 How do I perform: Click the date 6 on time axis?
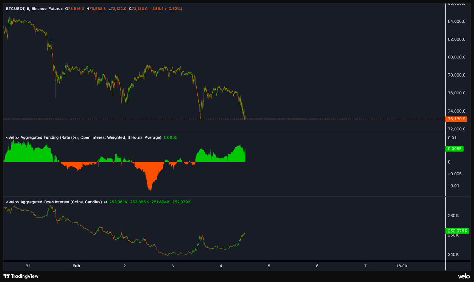(317, 266)
